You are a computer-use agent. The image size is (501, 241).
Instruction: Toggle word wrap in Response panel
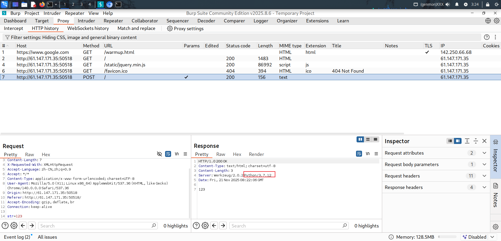point(359,154)
